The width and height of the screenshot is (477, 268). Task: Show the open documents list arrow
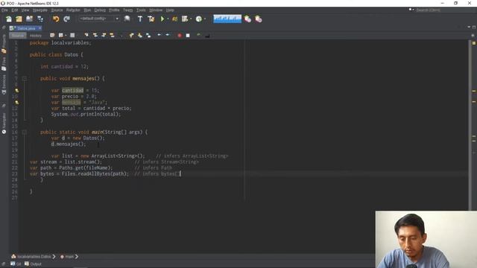tap(469, 28)
